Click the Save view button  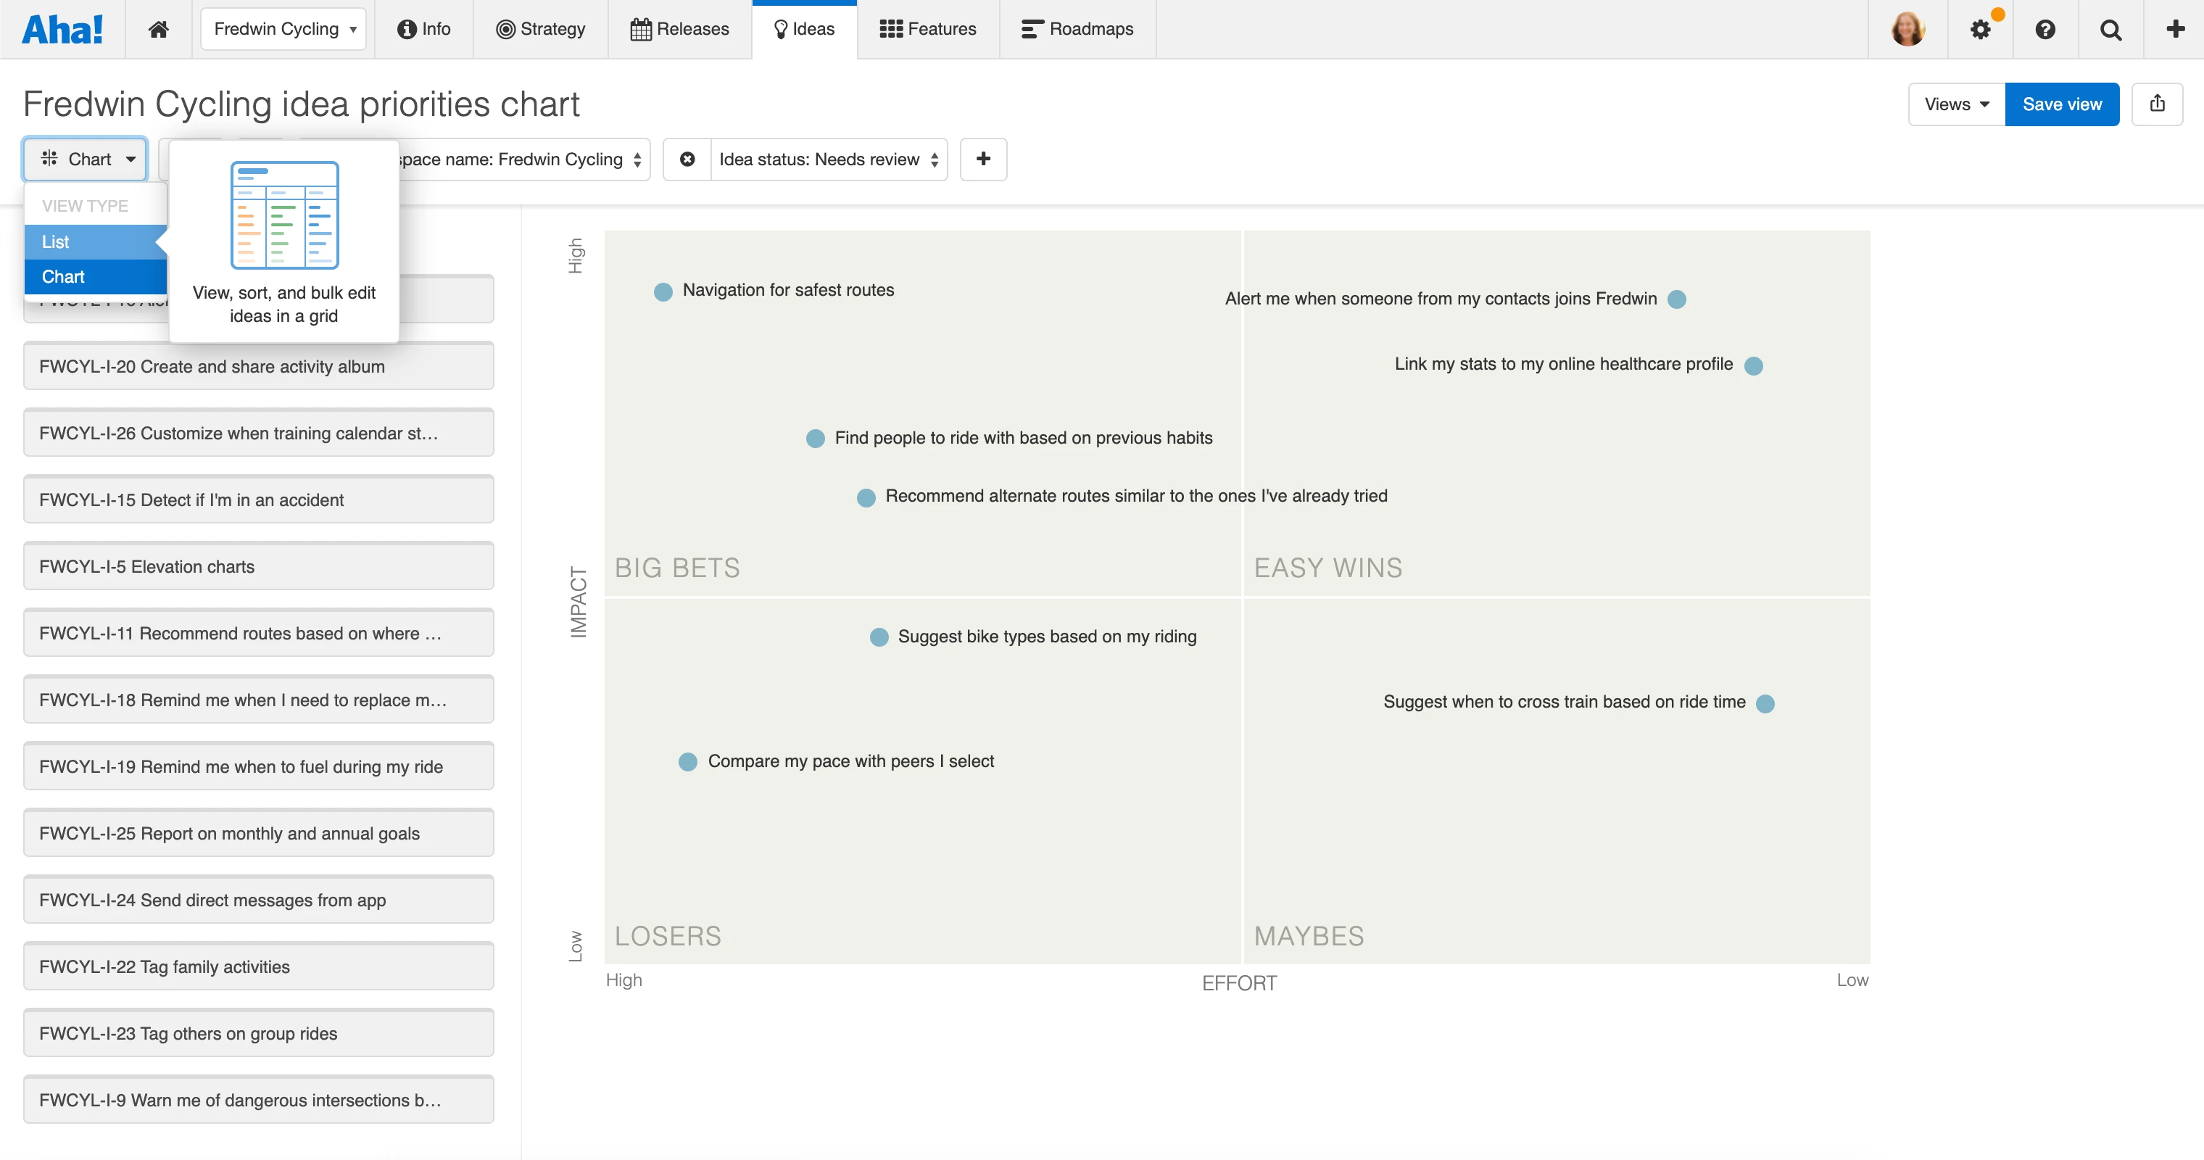(x=2061, y=104)
